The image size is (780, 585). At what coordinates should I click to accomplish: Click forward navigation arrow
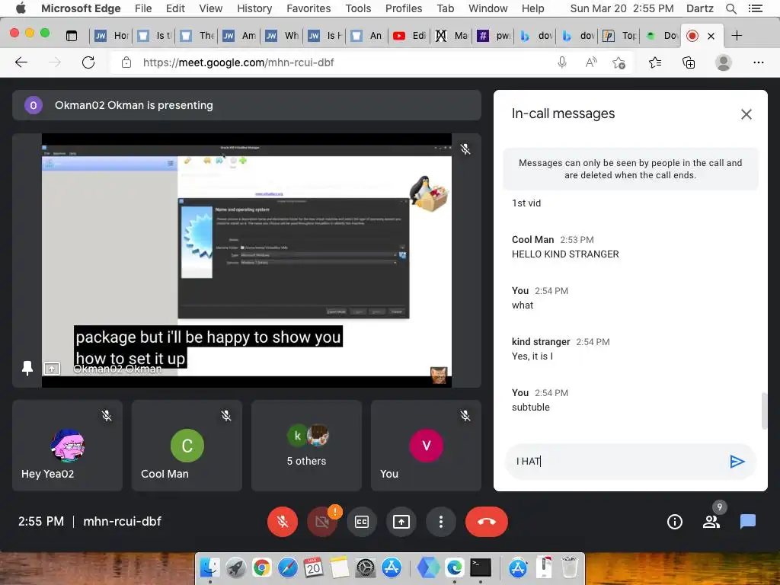[55, 62]
